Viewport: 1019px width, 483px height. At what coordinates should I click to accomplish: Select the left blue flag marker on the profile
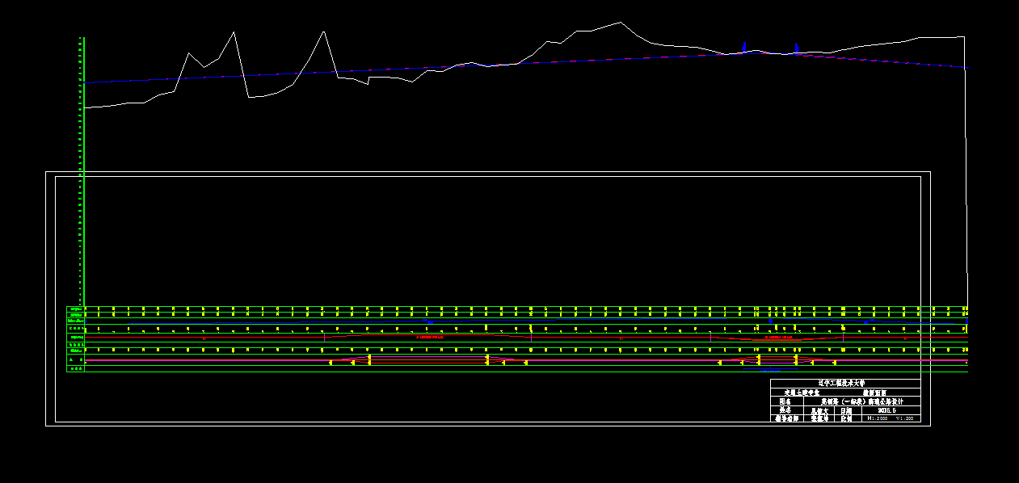click(744, 47)
